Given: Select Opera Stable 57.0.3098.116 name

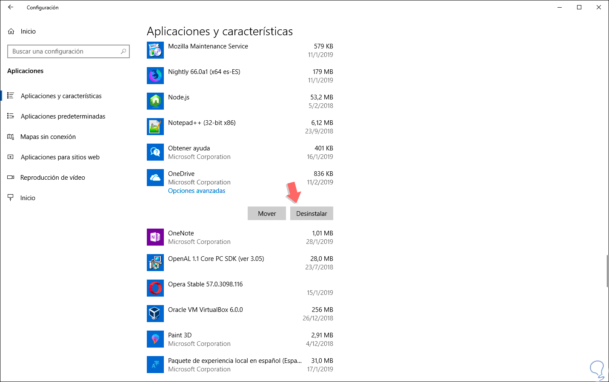Looking at the screenshot, I should (x=206, y=284).
